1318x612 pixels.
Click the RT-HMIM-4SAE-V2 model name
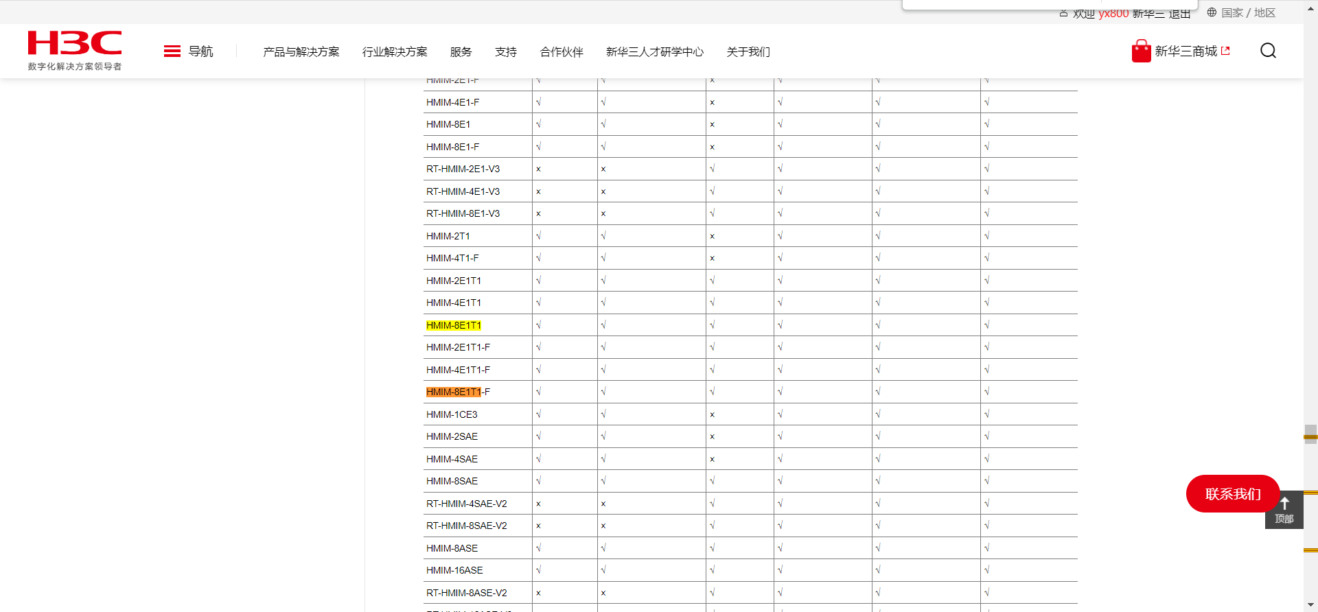point(467,504)
